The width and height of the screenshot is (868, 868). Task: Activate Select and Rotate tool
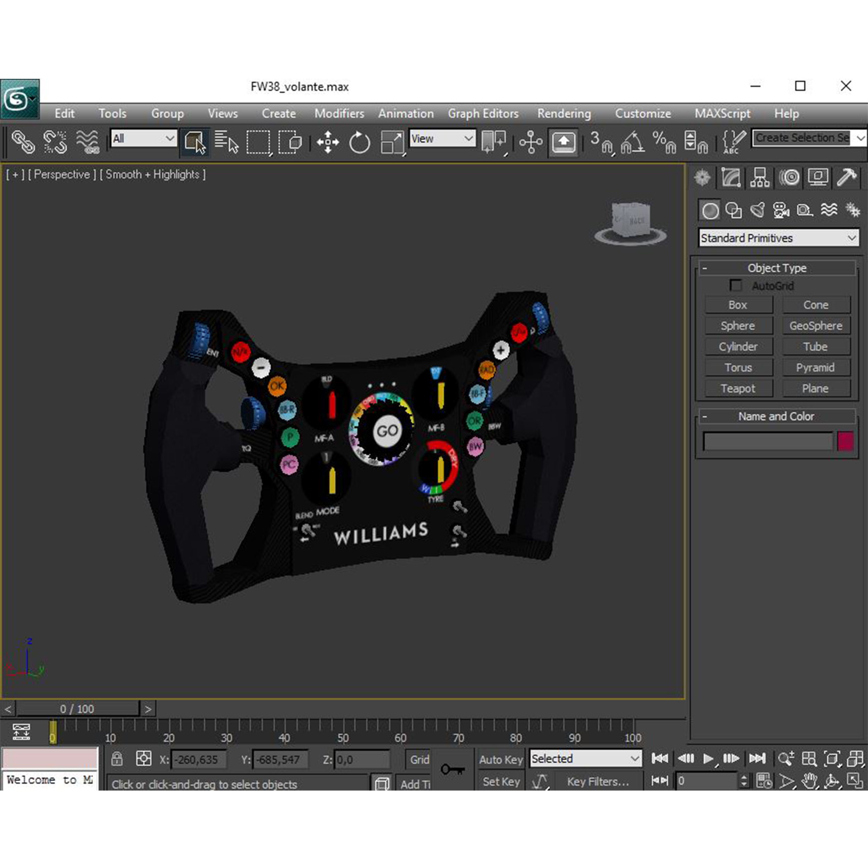point(359,142)
